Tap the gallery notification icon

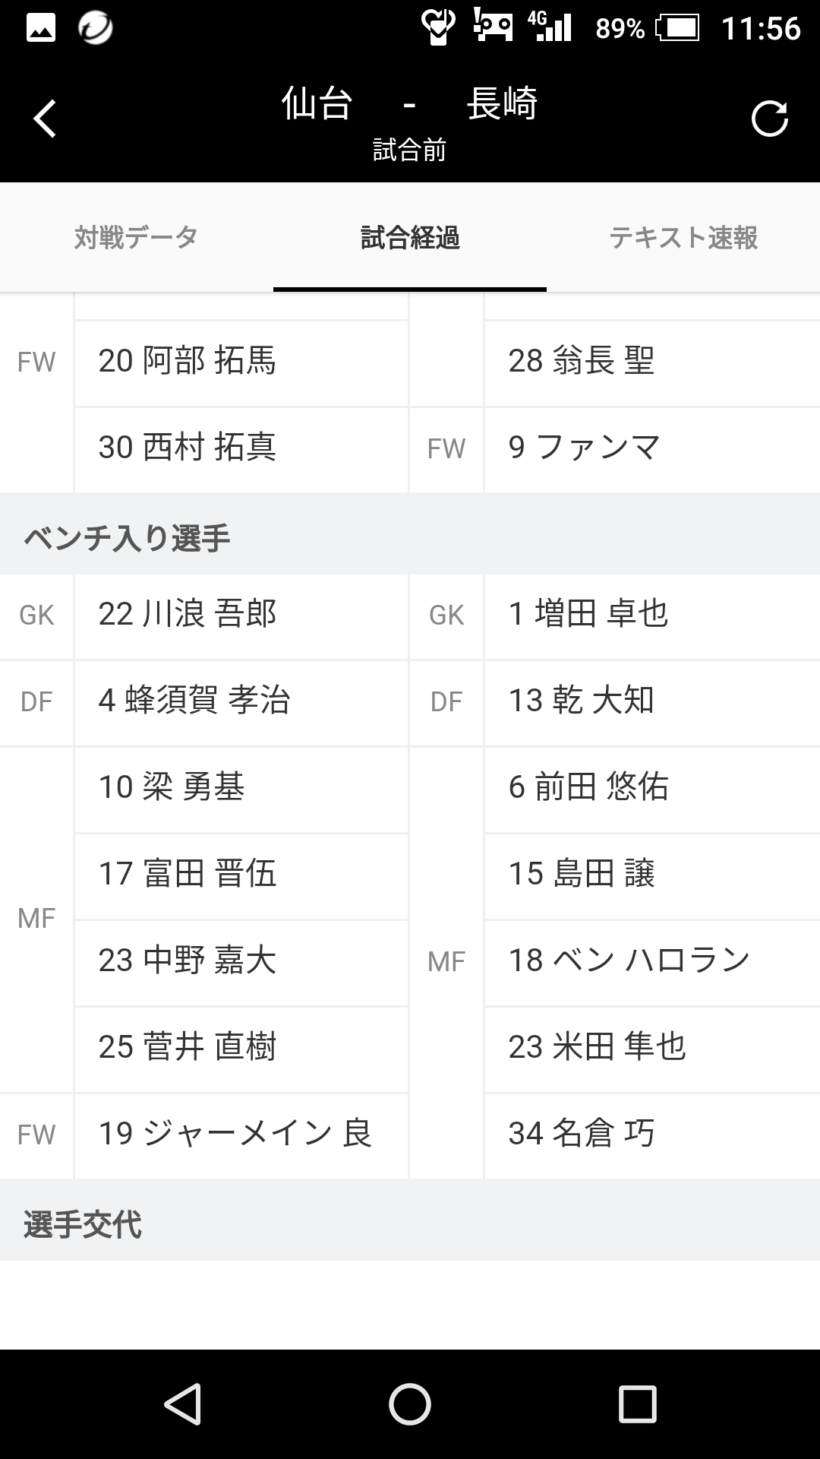point(41,29)
